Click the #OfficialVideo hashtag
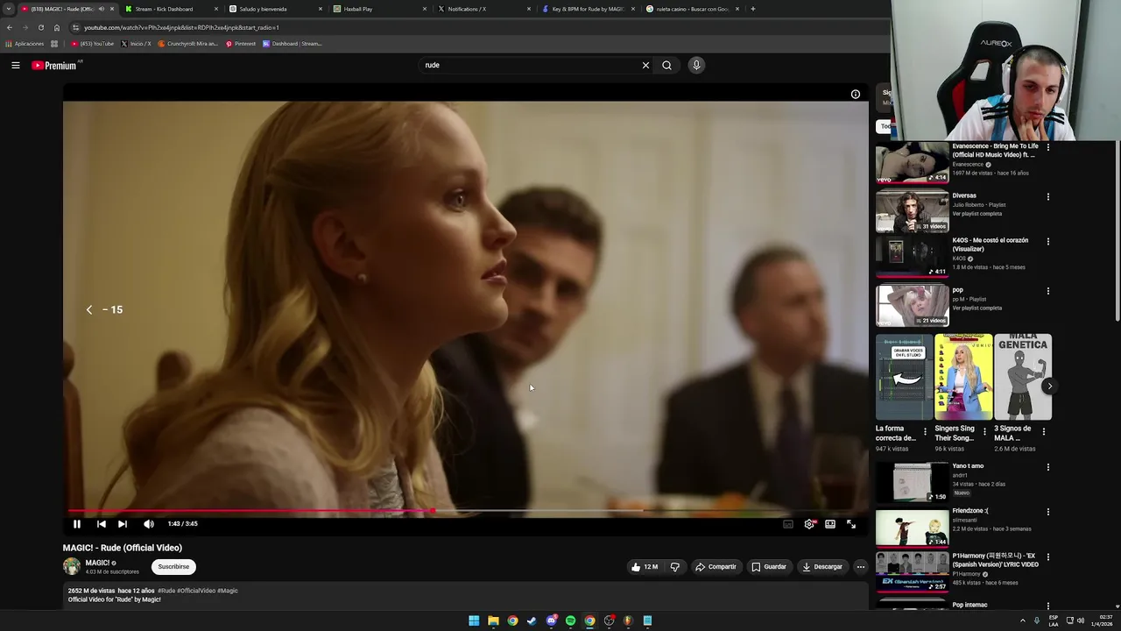The width and height of the screenshot is (1121, 631). [196, 591]
